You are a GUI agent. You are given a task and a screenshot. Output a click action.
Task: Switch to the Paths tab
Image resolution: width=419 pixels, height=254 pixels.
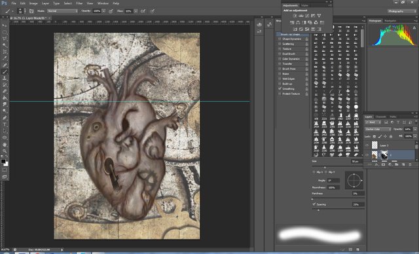tap(393, 117)
